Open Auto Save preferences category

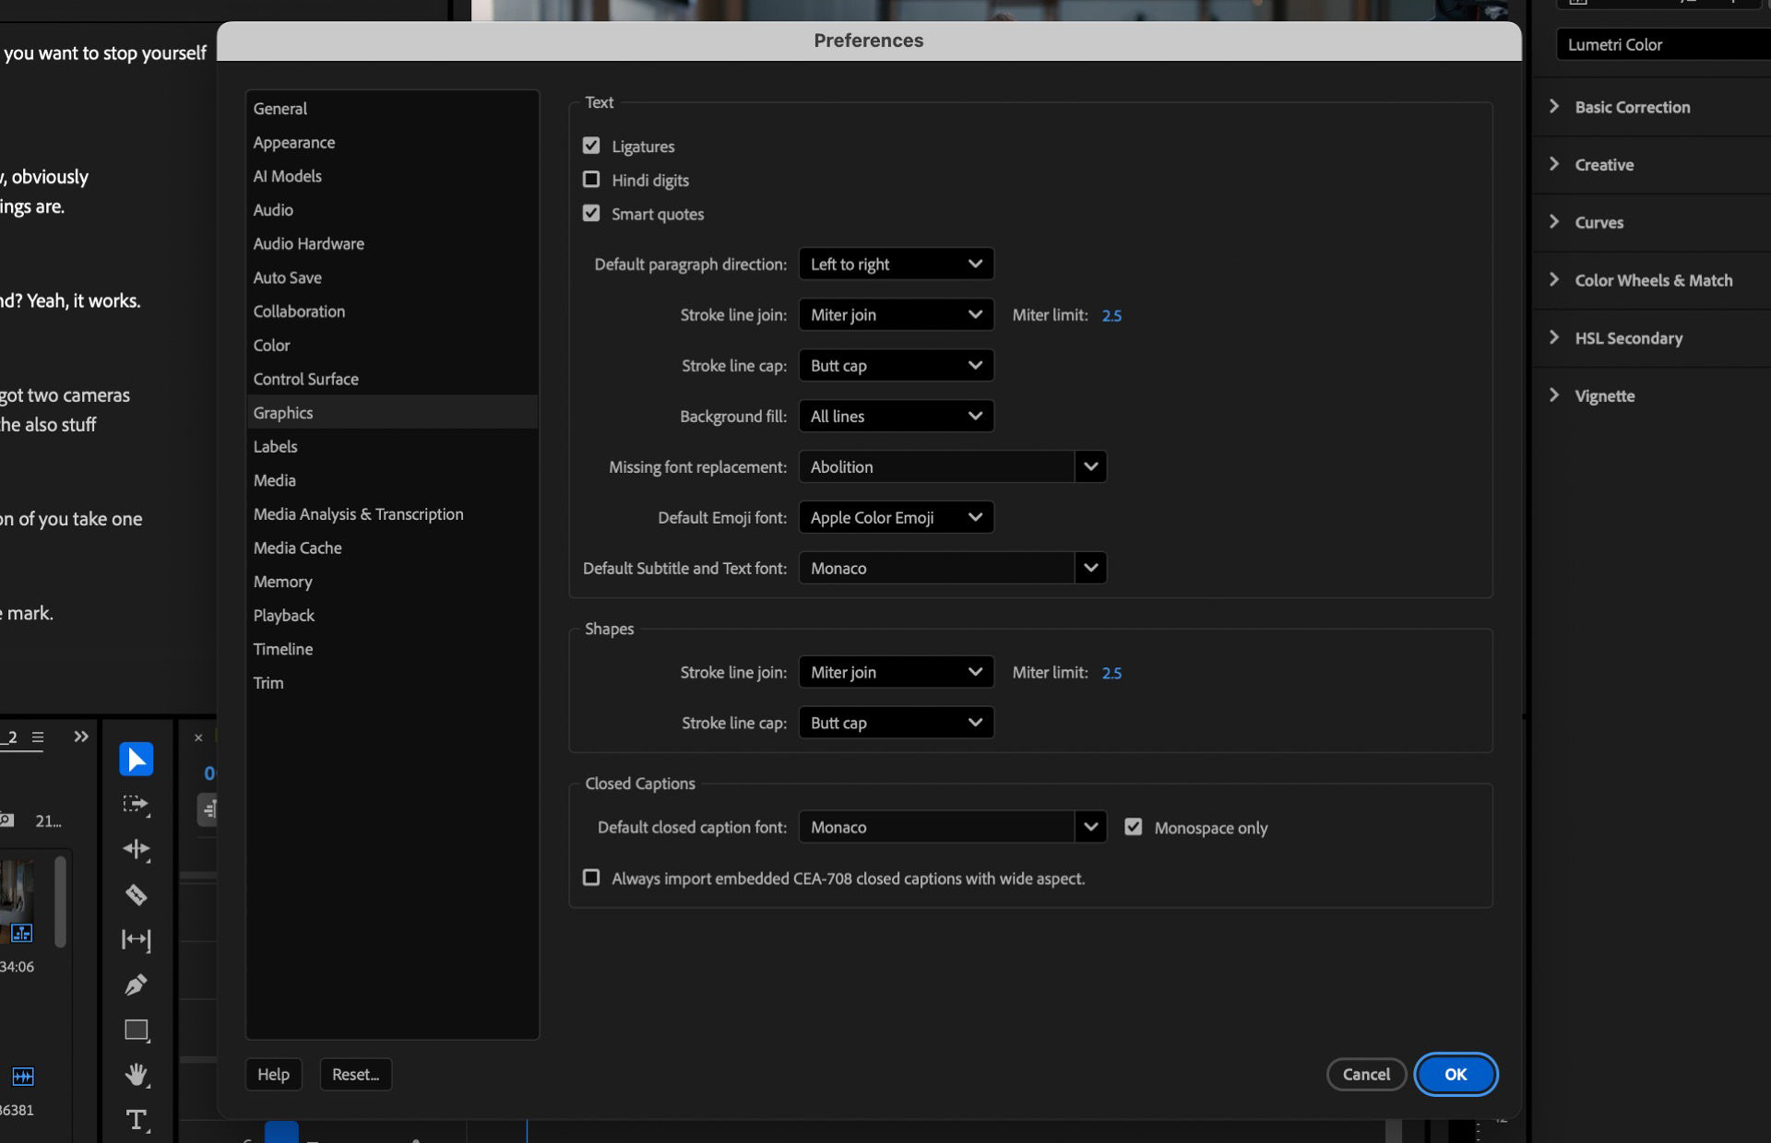click(392, 277)
